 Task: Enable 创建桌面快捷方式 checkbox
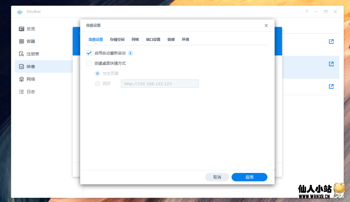(89, 63)
